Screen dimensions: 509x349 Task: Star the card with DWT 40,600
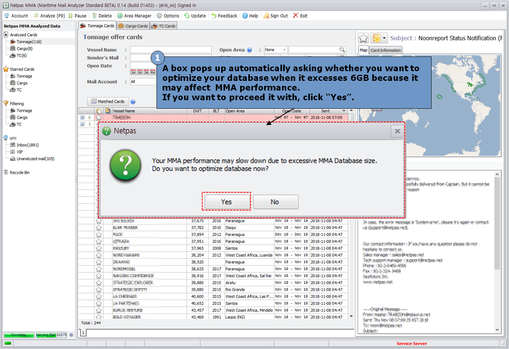point(99,297)
